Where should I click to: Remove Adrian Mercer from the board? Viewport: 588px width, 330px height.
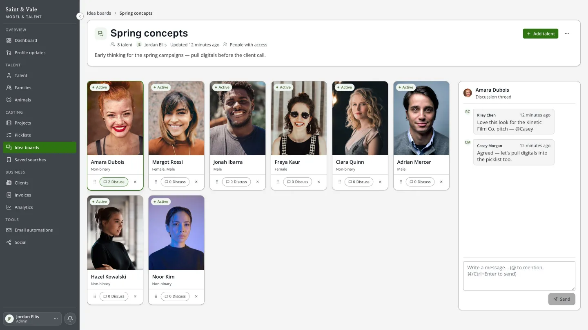point(441,182)
